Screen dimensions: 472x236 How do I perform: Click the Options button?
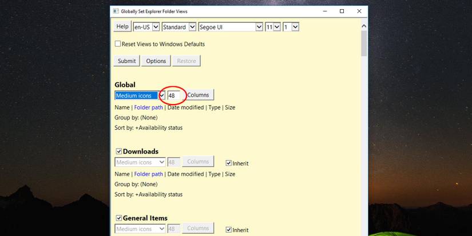tap(156, 61)
